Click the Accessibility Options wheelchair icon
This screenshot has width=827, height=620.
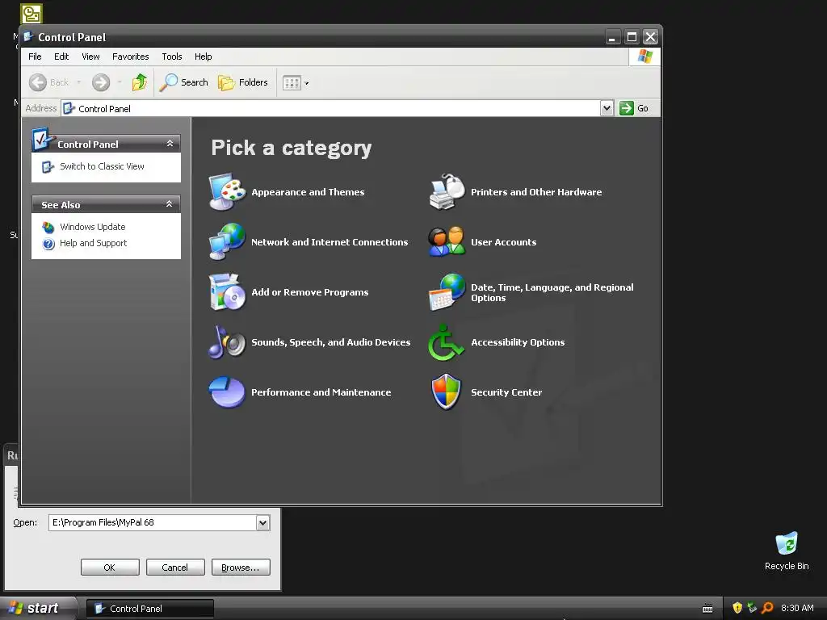(446, 342)
